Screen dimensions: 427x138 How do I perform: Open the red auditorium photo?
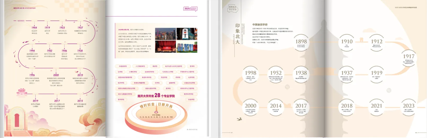(x=165, y=46)
